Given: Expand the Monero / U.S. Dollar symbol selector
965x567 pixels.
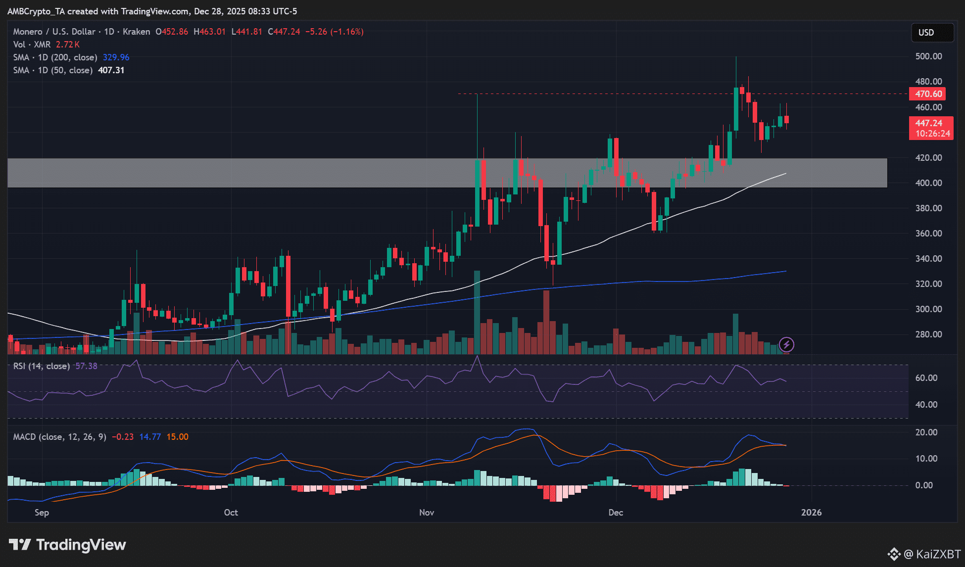Looking at the screenshot, I should (54, 31).
